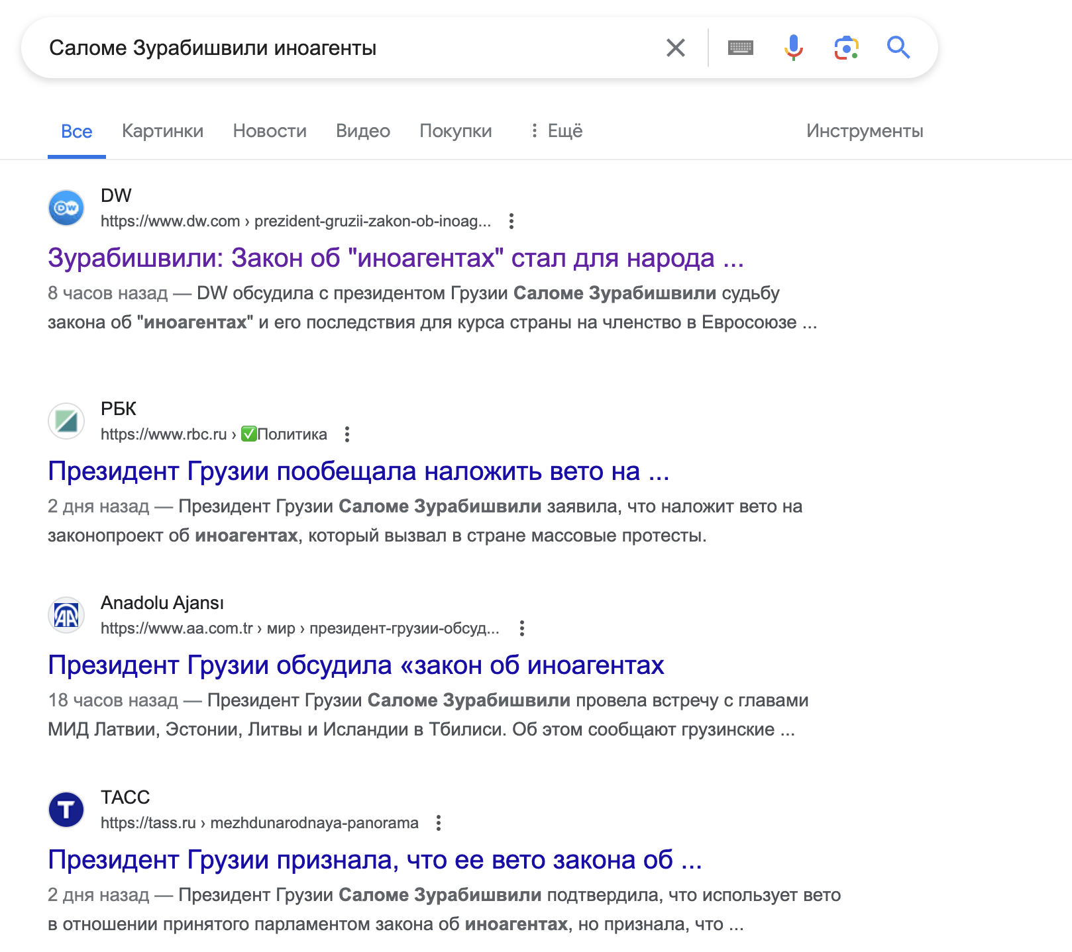Open the Видео search tab
The image size is (1072, 952).
coord(363,131)
